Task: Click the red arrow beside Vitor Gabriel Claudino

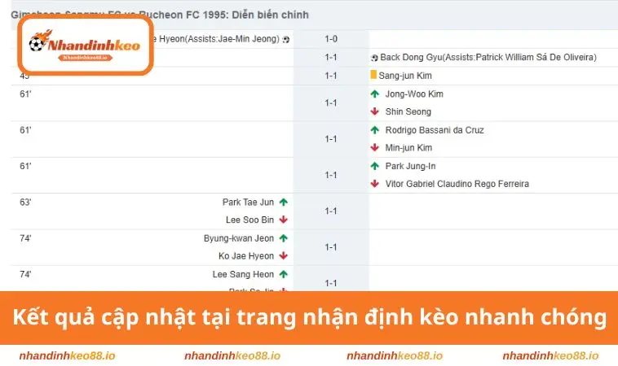Action: tap(375, 184)
